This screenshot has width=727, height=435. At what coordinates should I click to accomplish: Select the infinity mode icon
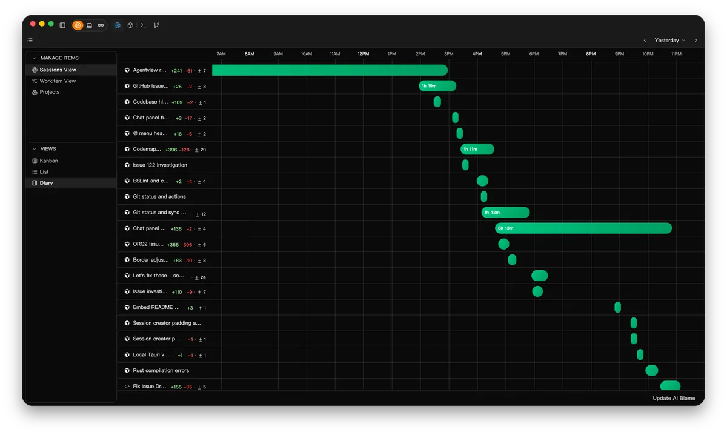coord(101,25)
